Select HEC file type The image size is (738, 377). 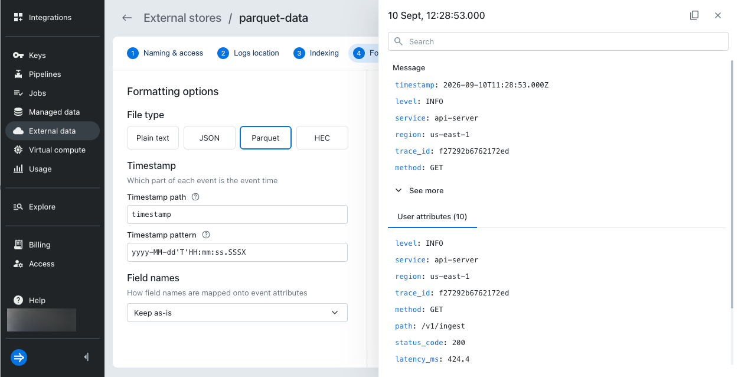pos(322,138)
